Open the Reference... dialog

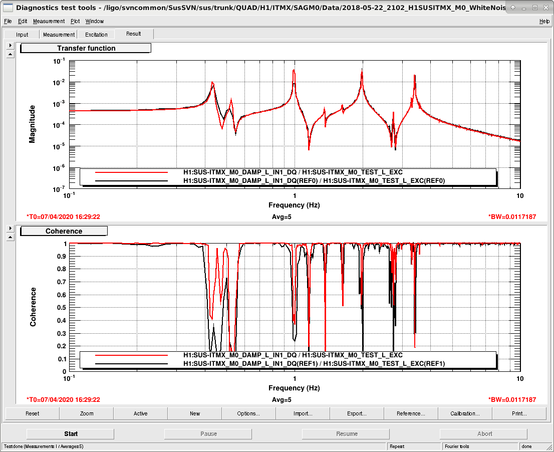[411, 413]
